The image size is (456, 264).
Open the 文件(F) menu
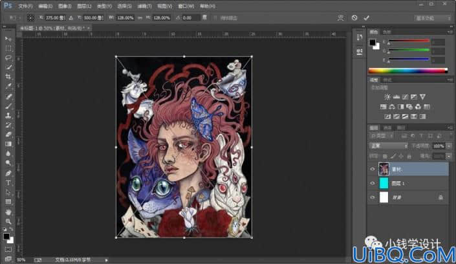point(25,6)
